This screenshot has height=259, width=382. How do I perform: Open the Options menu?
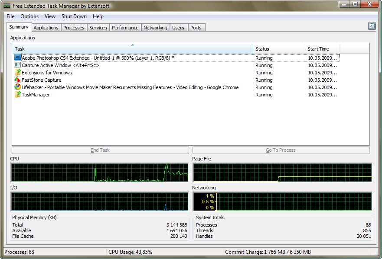tap(29, 16)
